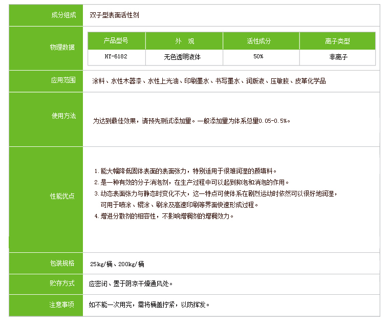Click the 成分组成 row label
This screenshot has height=326, width=389.
[x=62, y=15]
